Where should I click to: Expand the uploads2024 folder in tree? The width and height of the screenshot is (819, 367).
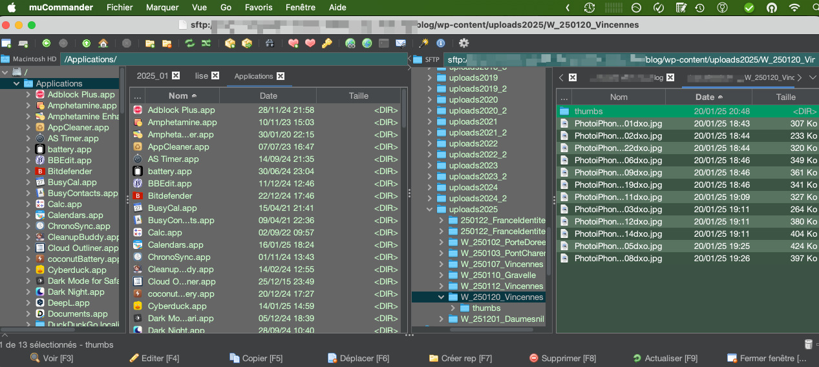pyautogui.click(x=430, y=188)
